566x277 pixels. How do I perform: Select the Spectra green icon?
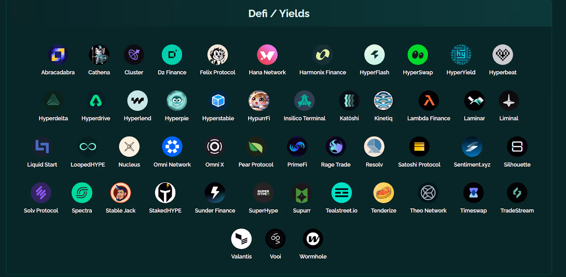point(82,193)
